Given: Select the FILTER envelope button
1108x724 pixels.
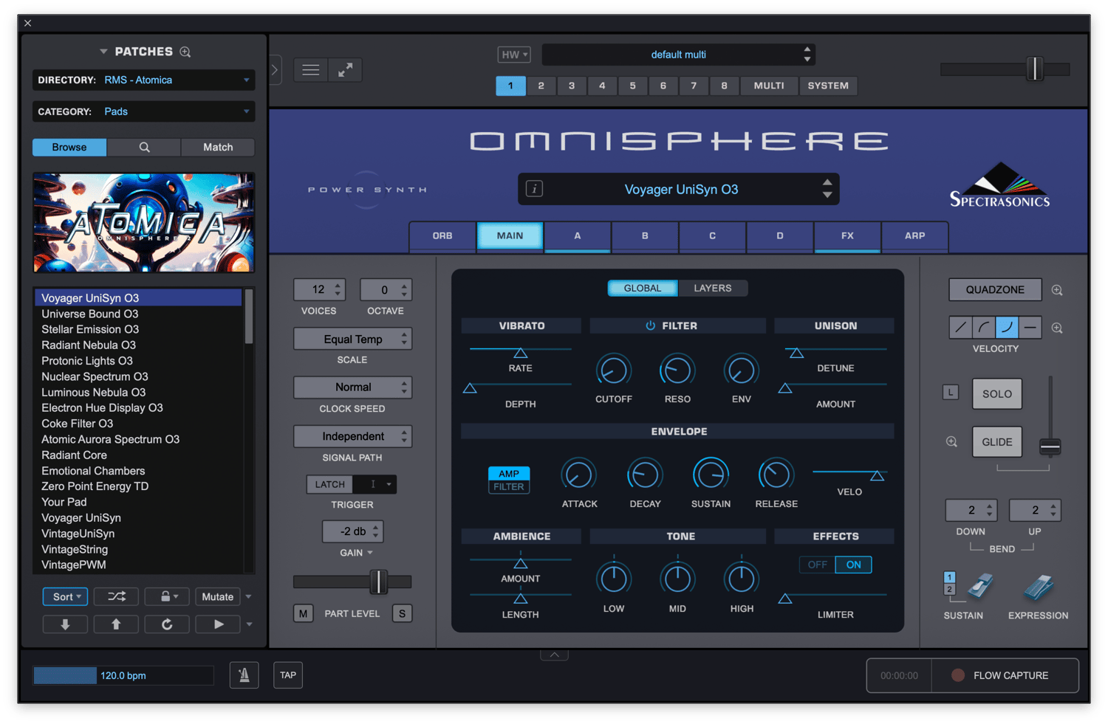Looking at the screenshot, I should [x=509, y=486].
